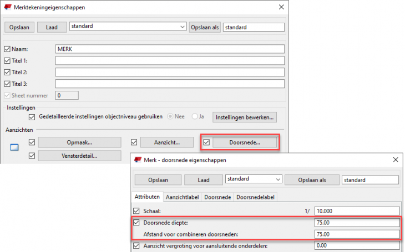The height and width of the screenshot is (252, 405).
Task: Open the Vensterdetail... settings button
Action: click(79, 156)
